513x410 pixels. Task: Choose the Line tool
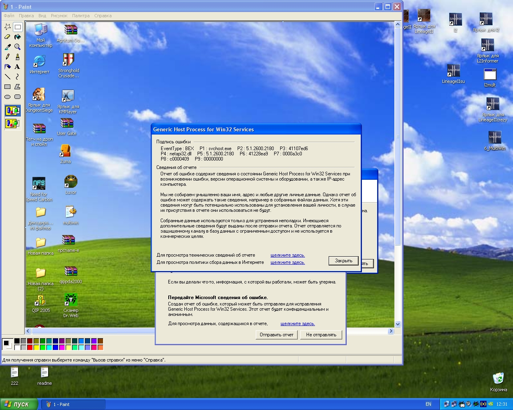coord(8,76)
